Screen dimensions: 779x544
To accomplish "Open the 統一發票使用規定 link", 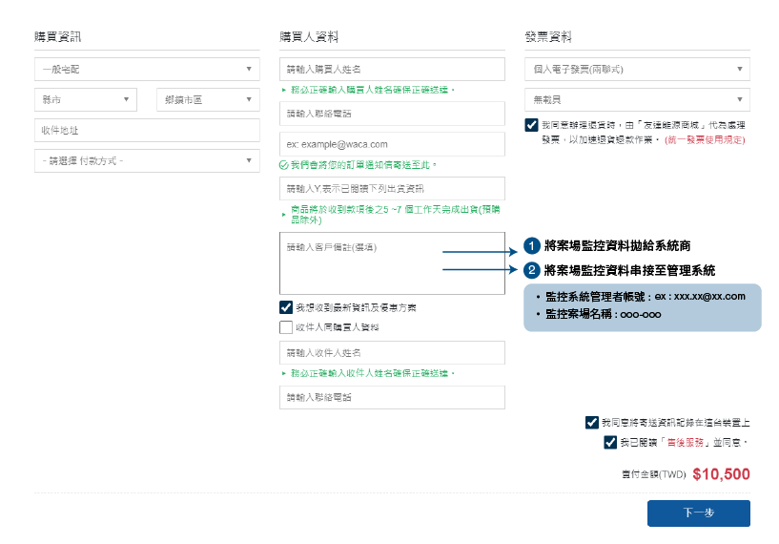I will click(x=705, y=139).
